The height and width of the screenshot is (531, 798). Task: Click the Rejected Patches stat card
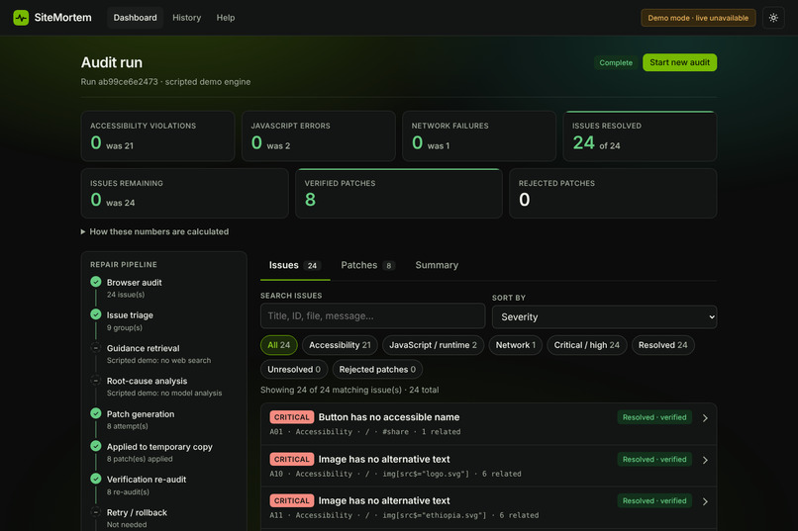(x=613, y=194)
